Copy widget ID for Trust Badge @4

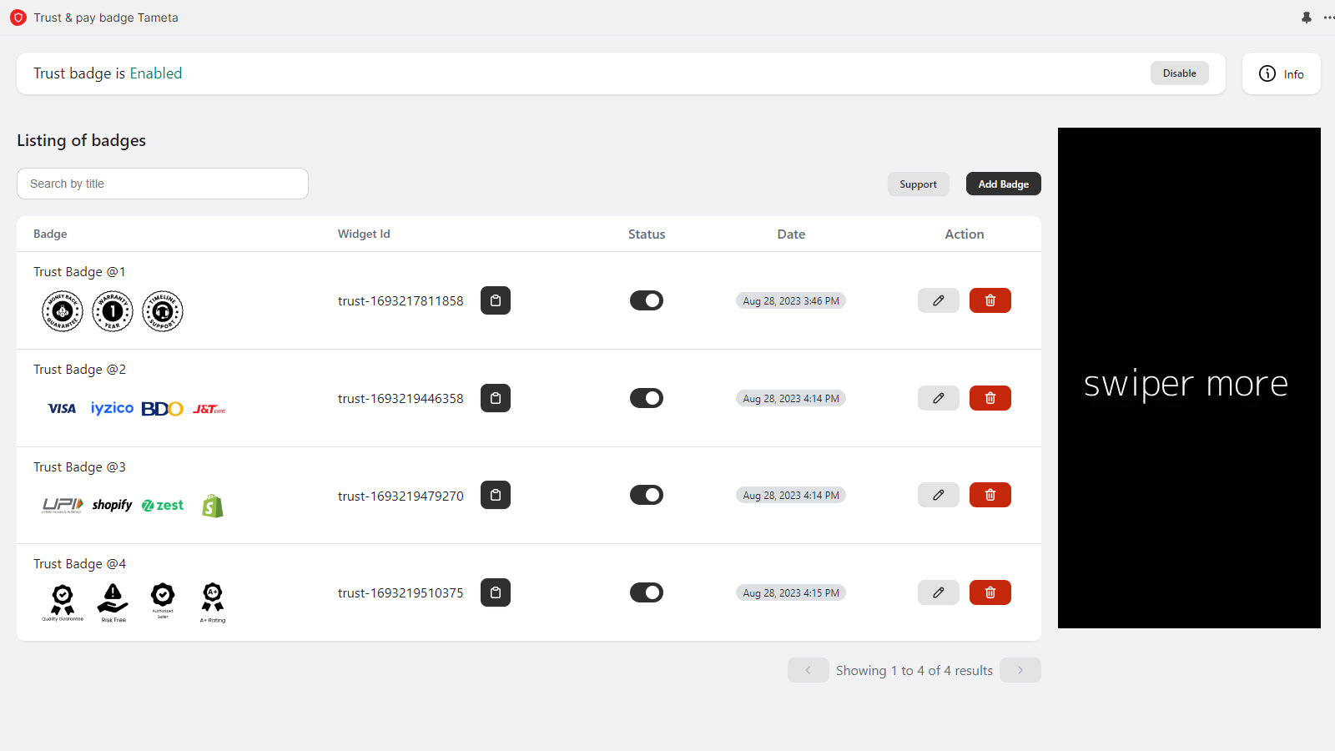click(495, 592)
